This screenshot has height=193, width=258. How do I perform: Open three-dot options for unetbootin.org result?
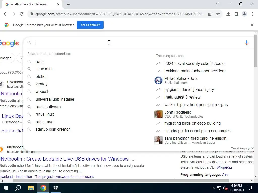(x=40, y=152)
